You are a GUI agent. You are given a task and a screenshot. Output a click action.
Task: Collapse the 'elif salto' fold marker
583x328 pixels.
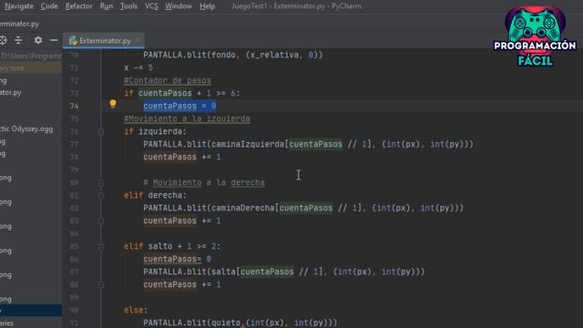coord(101,246)
